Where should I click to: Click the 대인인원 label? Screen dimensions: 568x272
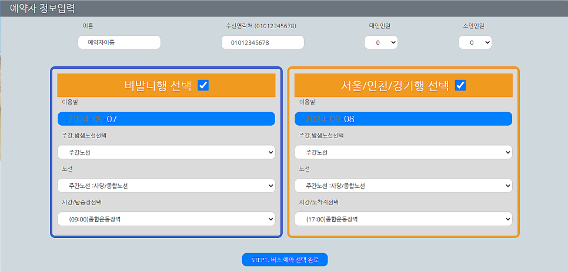pos(379,26)
